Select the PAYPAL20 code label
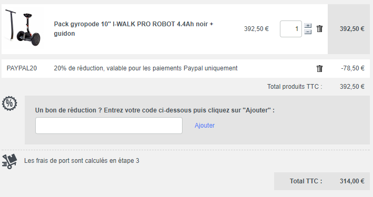 coord(22,68)
